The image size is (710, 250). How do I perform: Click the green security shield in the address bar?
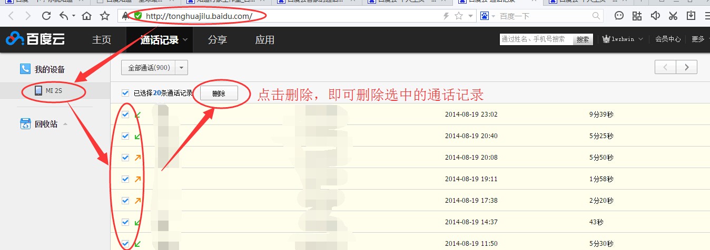click(138, 16)
